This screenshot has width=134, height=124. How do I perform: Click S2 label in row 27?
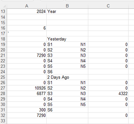(50, 88)
